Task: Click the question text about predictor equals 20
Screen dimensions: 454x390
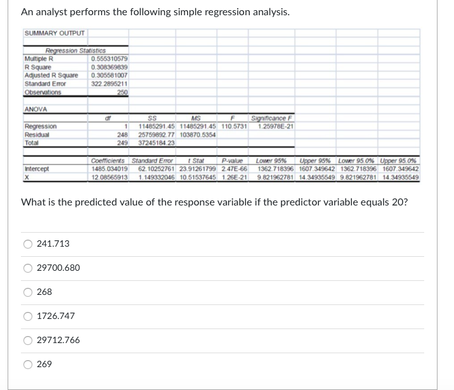Action: (214, 202)
